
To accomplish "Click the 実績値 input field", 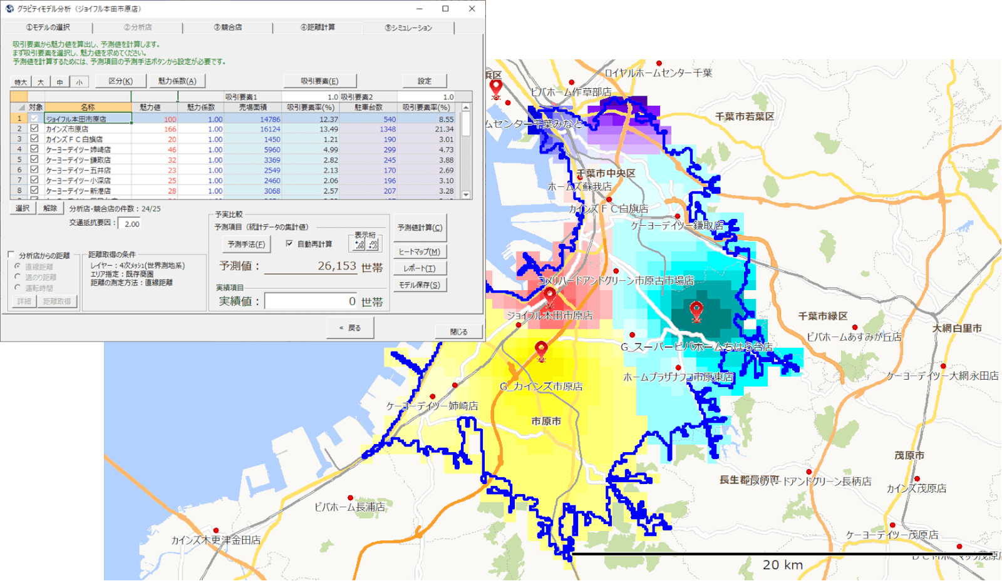I will (x=311, y=301).
